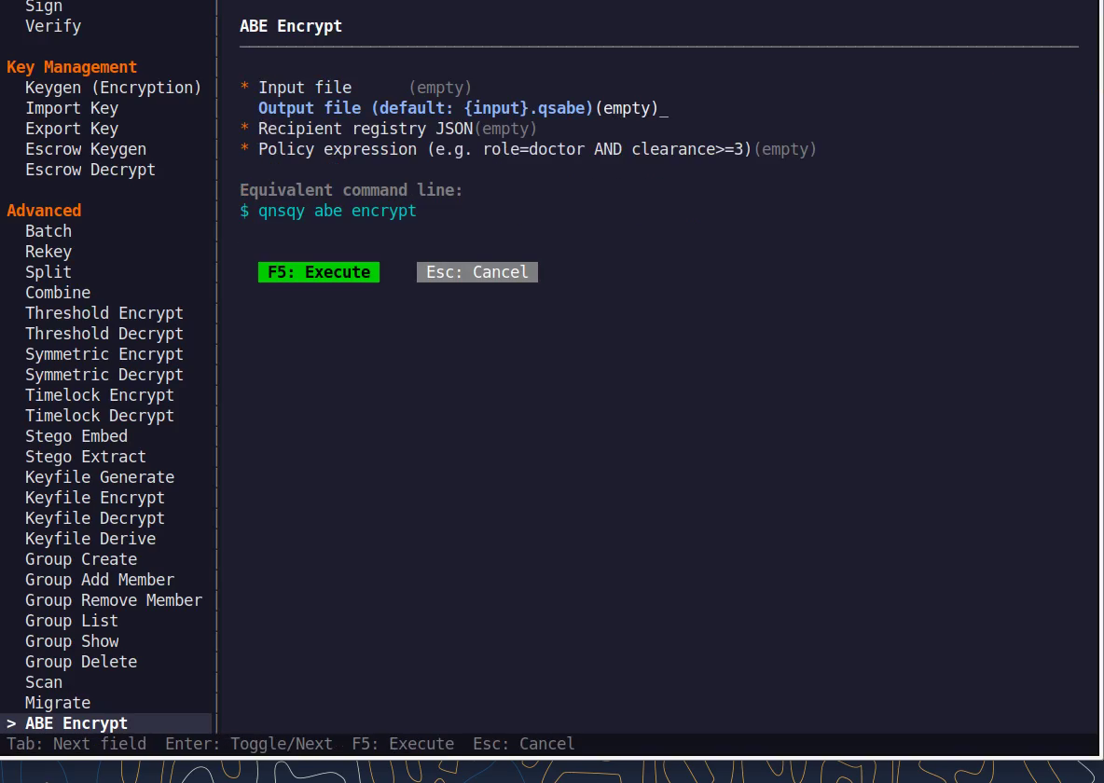Click the Advanced section header
Image resolution: width=1104 pixels, height=783 pixels.
click(45, 211)
